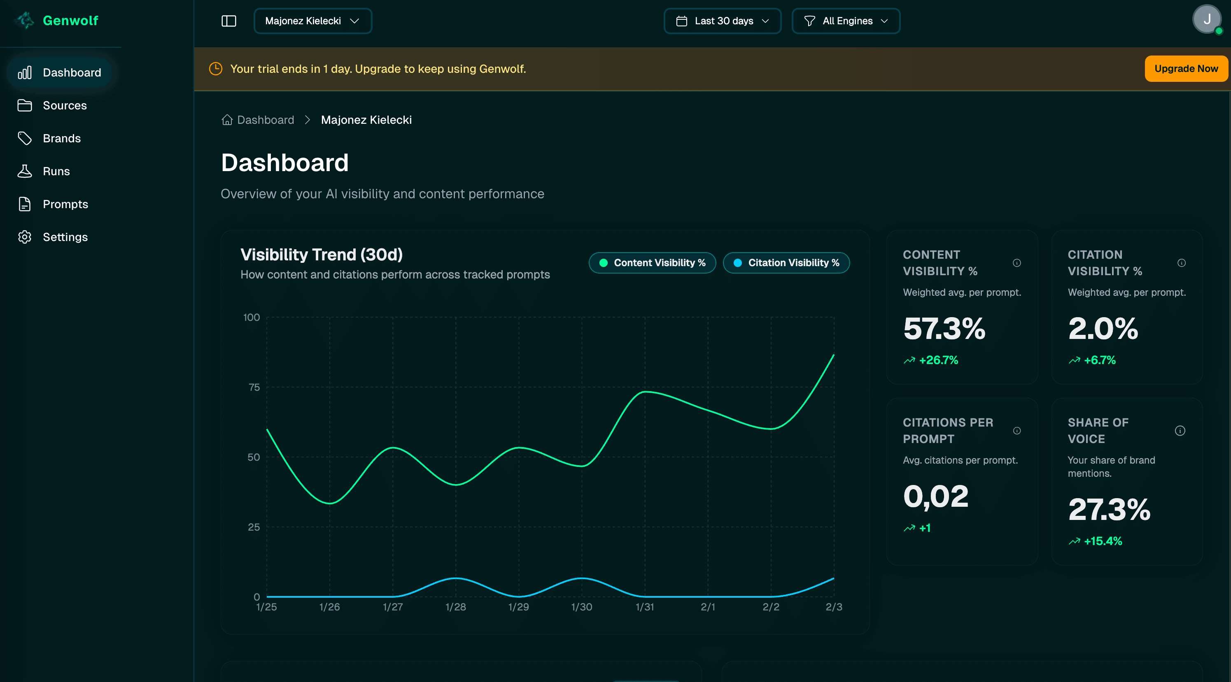Open the Majonez Kielecki workspace dropdown

click(x=312, y=21)
